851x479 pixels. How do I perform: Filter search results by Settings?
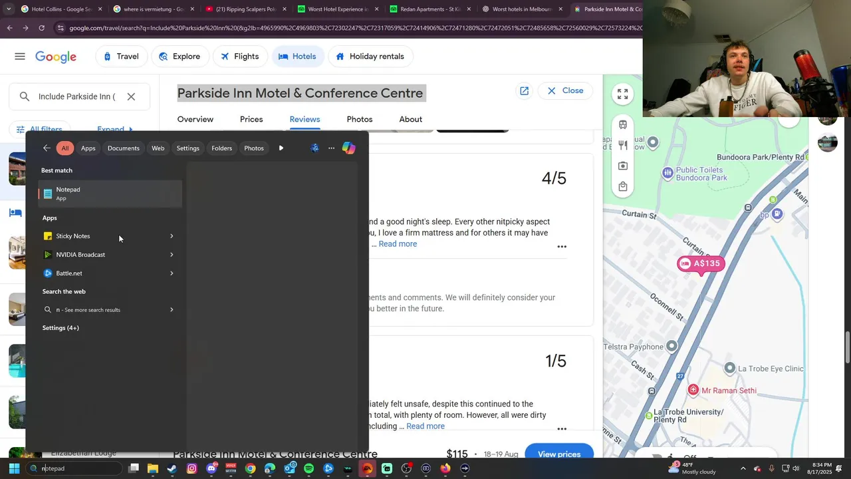click(187, 148)
